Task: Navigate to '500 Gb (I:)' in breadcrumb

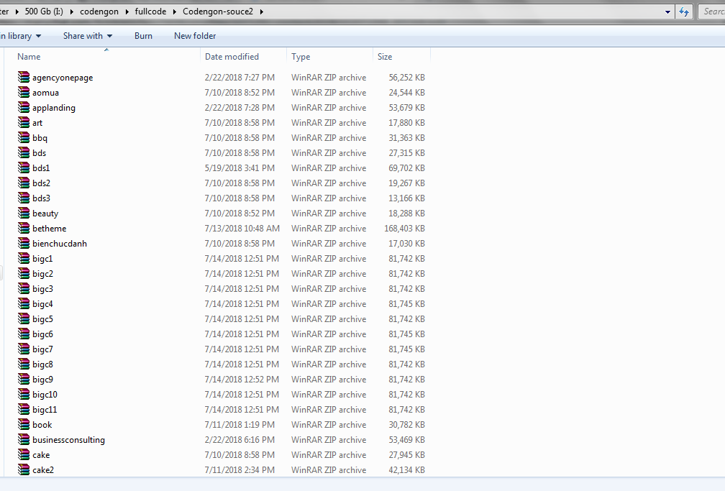Action: pos(44,11)
